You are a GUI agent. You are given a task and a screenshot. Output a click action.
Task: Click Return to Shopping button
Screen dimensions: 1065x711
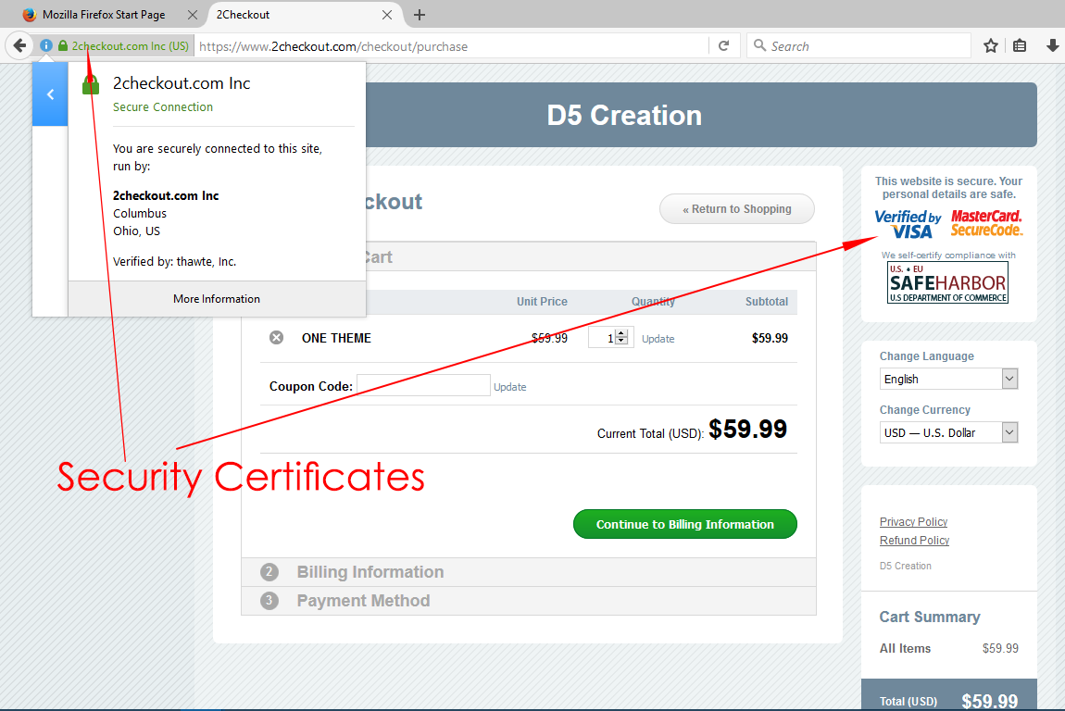(x=737, y=208)
